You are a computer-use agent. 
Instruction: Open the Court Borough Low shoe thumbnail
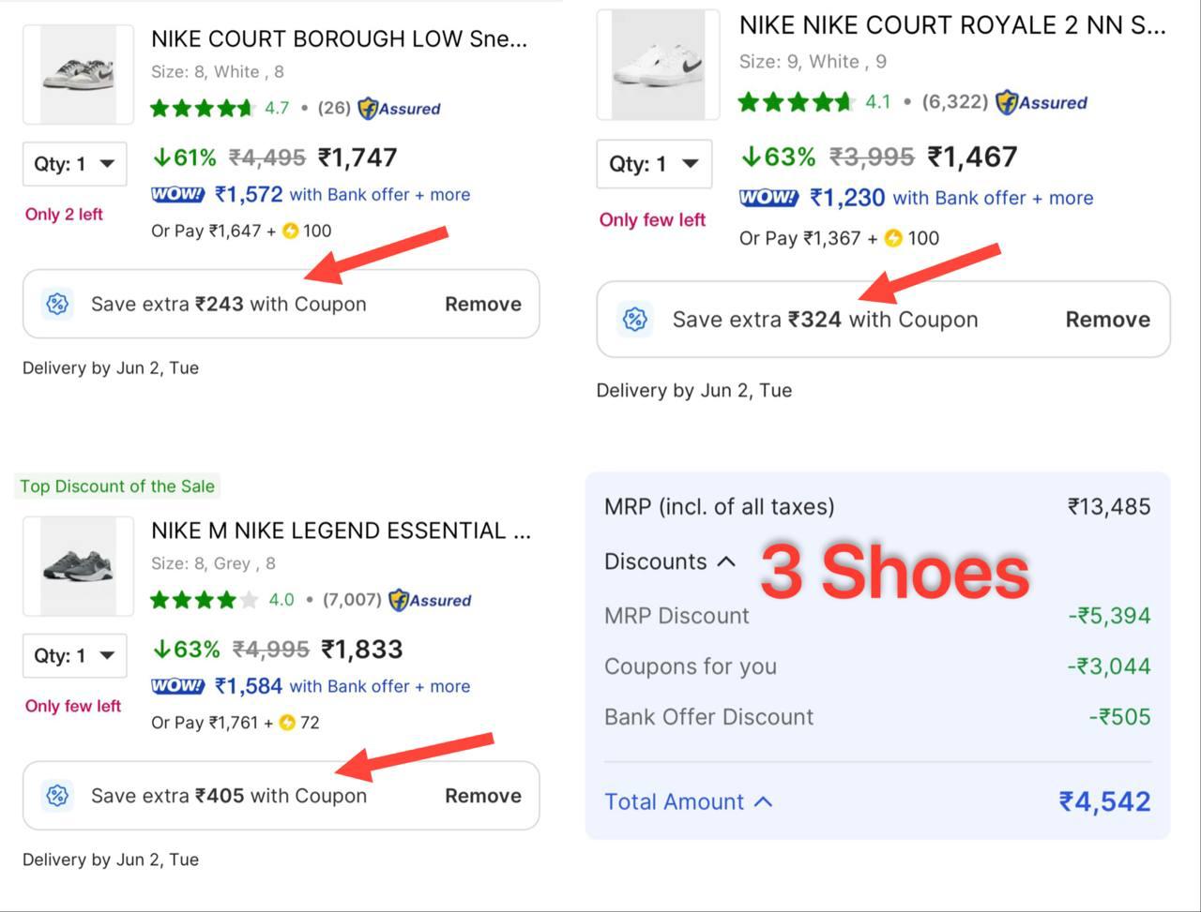click(x=78, y=75)
